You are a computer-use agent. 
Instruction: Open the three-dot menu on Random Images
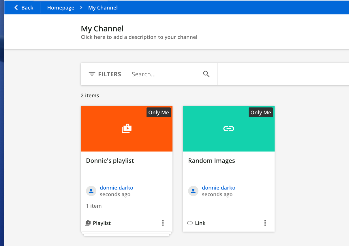click(x=265, y=223)
